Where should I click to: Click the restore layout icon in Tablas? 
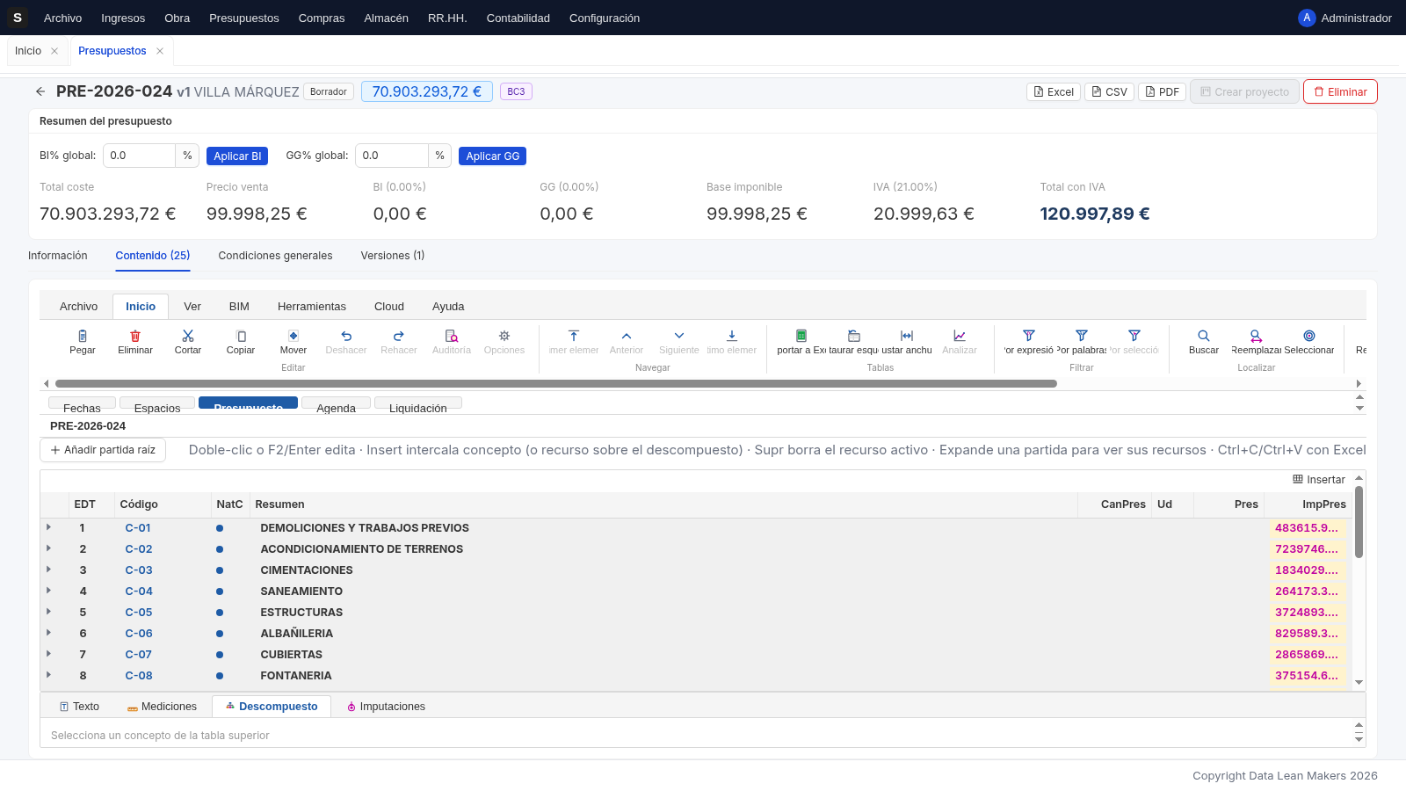click(854, 336)
